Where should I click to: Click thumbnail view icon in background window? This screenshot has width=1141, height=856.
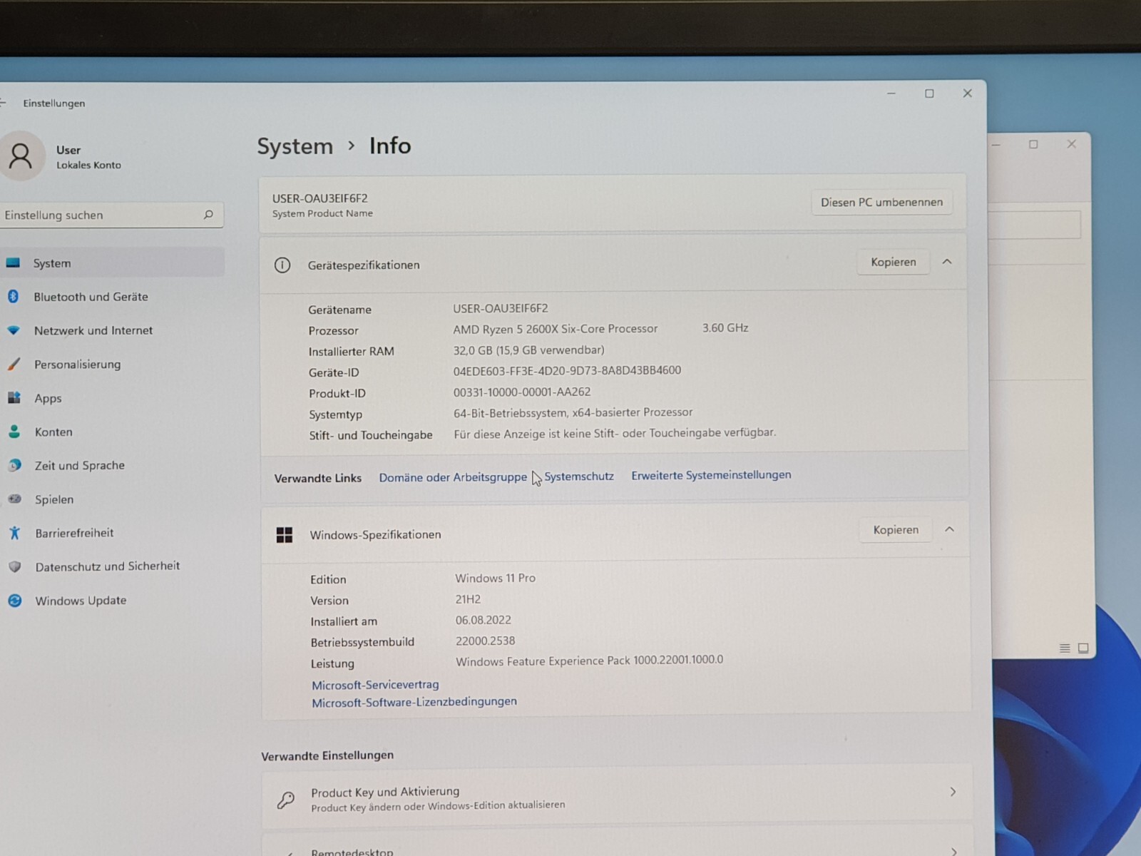[1083, 648]
